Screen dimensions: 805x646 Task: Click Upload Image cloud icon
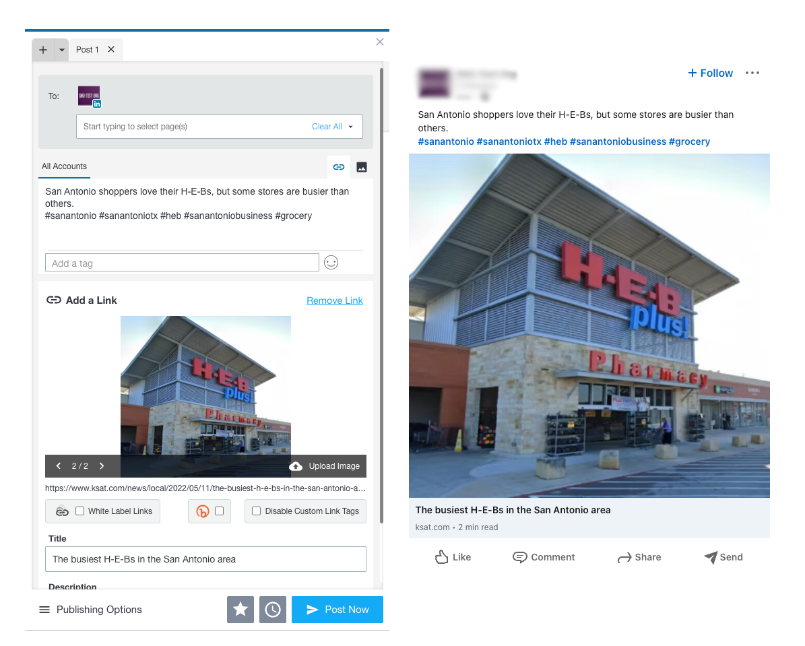296,466
